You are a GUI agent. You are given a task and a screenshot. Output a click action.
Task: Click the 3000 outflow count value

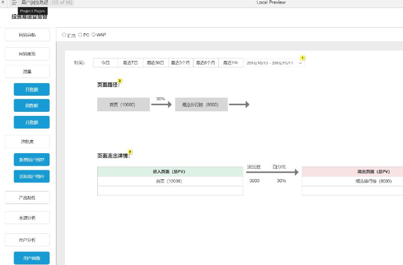pyautogui.click(x=254, y=181)
